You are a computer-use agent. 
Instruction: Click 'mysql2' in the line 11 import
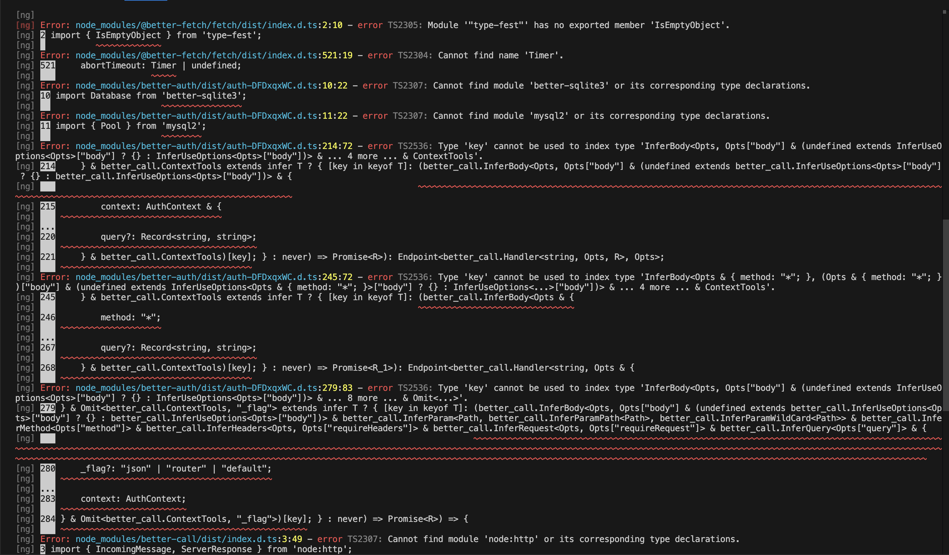pyautogui.click(x=181, y=126)
